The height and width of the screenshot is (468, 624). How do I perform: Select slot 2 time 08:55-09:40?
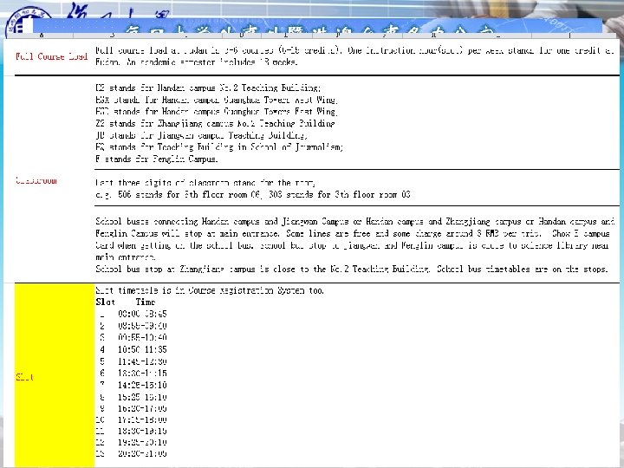142,326
